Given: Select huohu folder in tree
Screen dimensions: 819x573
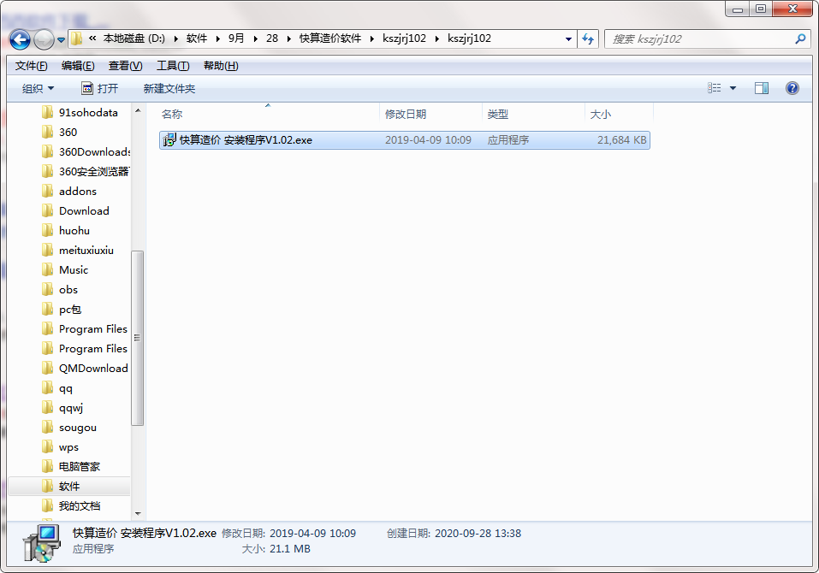Looking at the screenshot, I should point(74,231).
